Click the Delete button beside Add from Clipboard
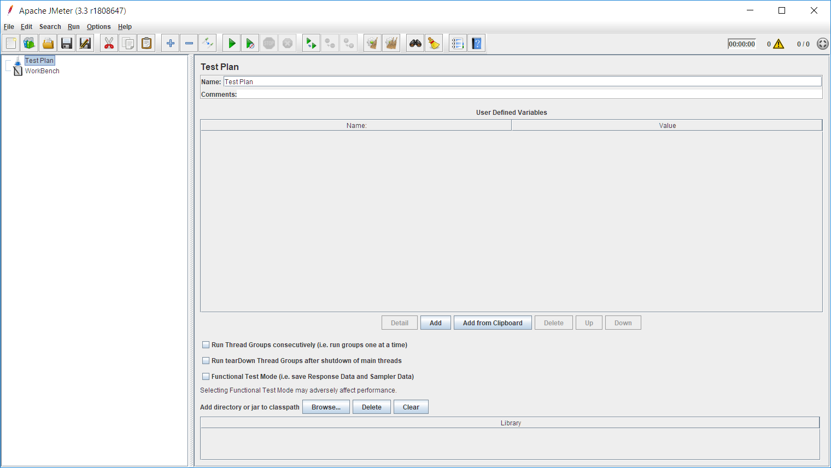 (x=554, y=323)
